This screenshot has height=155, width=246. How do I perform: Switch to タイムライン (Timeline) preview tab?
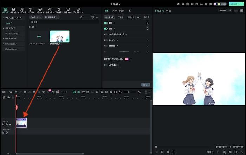pyautogui.click(x=160, y=11)
